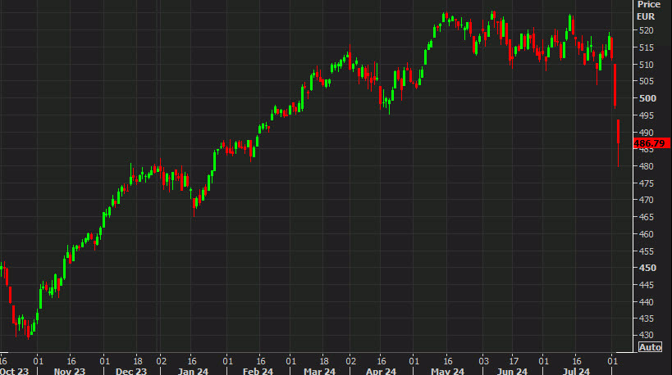Image resolution: width=672 pixels, height=375 pixels.
Task: Click the 17 date tick in June
Action: (x=514, y=361)
